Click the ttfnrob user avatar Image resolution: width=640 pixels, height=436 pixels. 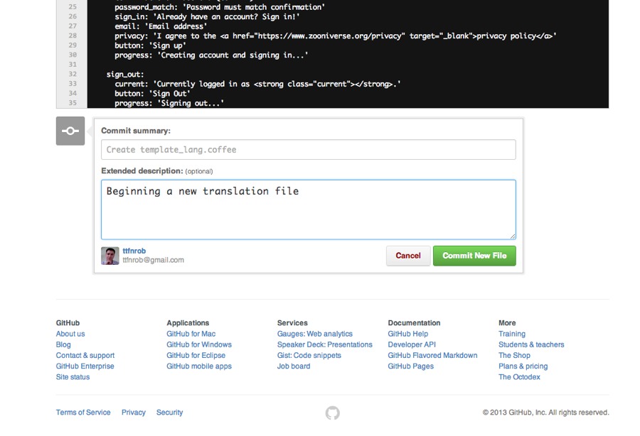pos(110,256)
